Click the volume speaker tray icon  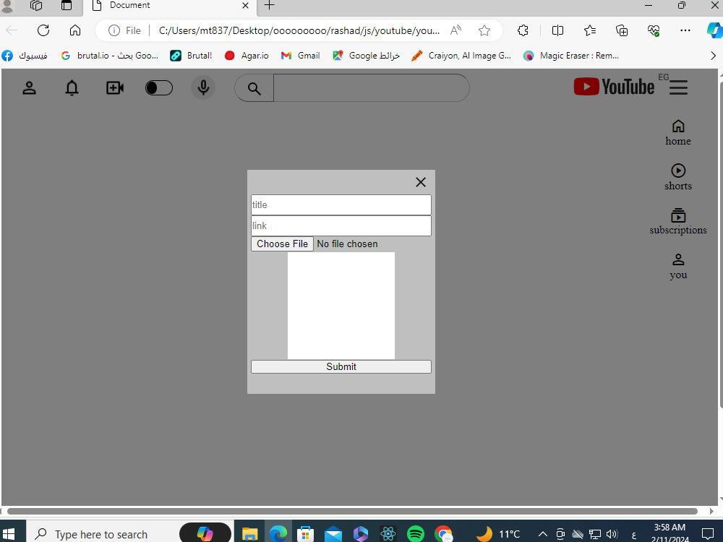pos(612,534)
